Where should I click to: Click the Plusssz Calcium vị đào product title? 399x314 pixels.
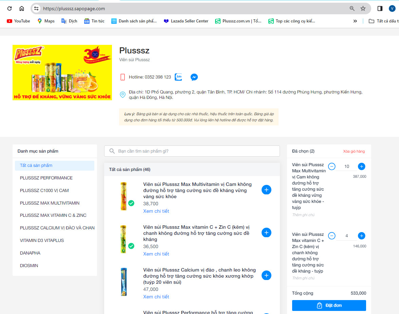point(199,276)
